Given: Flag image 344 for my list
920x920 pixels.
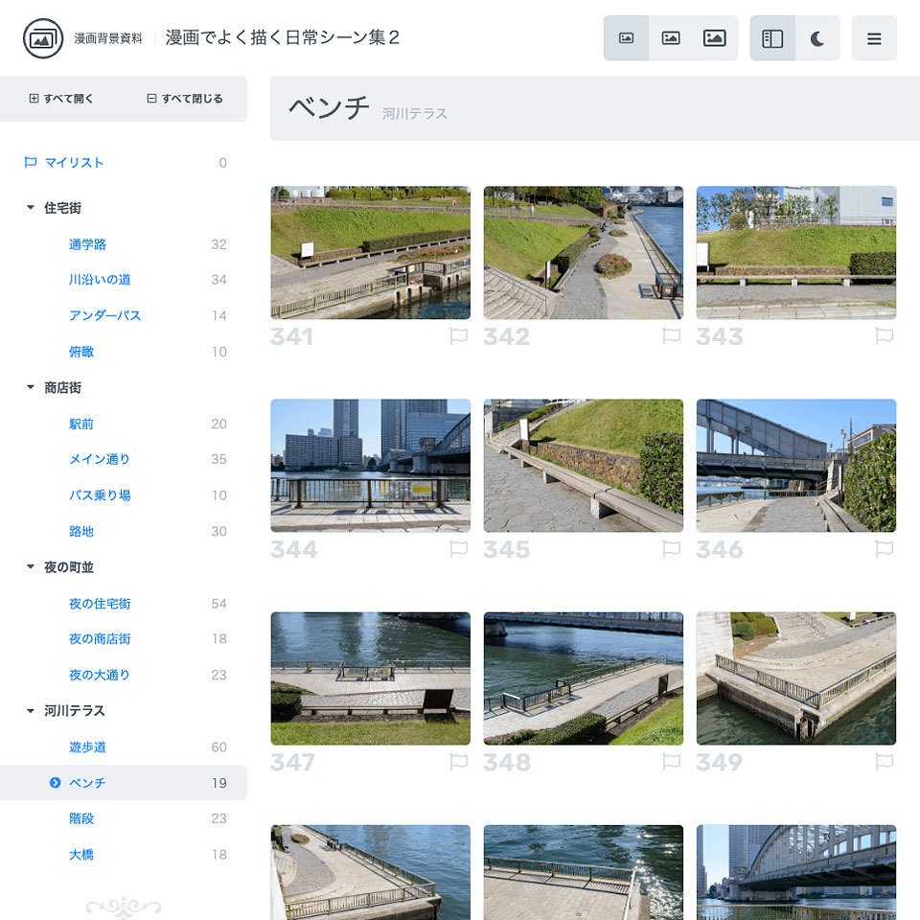Looking at the screenshot, I should [458, 550].
